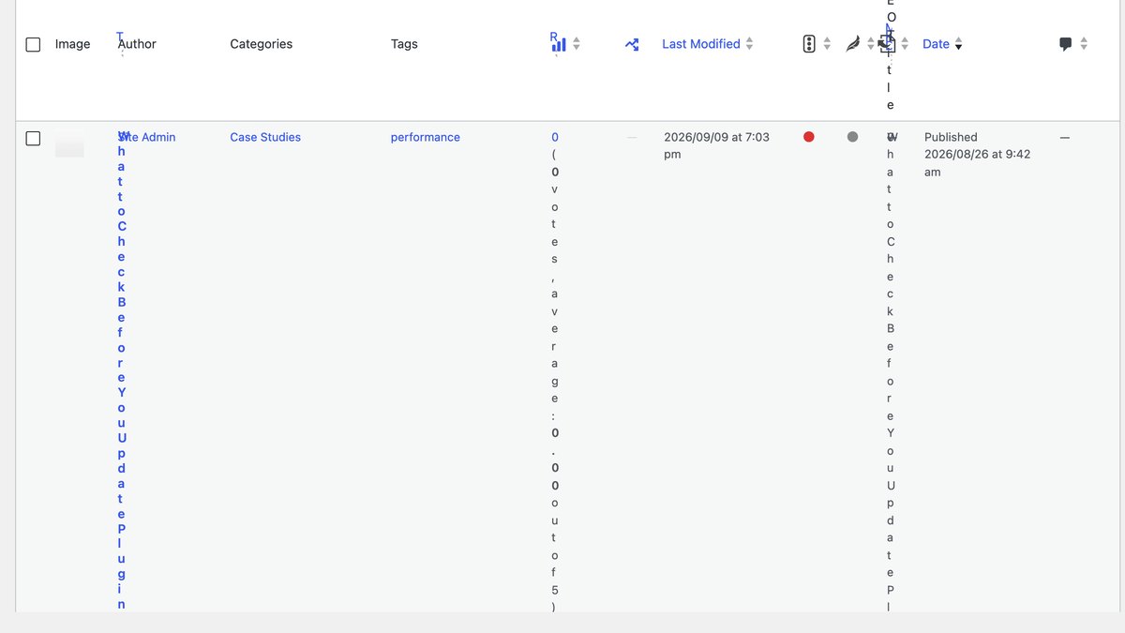Click the 'Published' status text
This screenshot has height=633, width=1125.
pos(951,137)
